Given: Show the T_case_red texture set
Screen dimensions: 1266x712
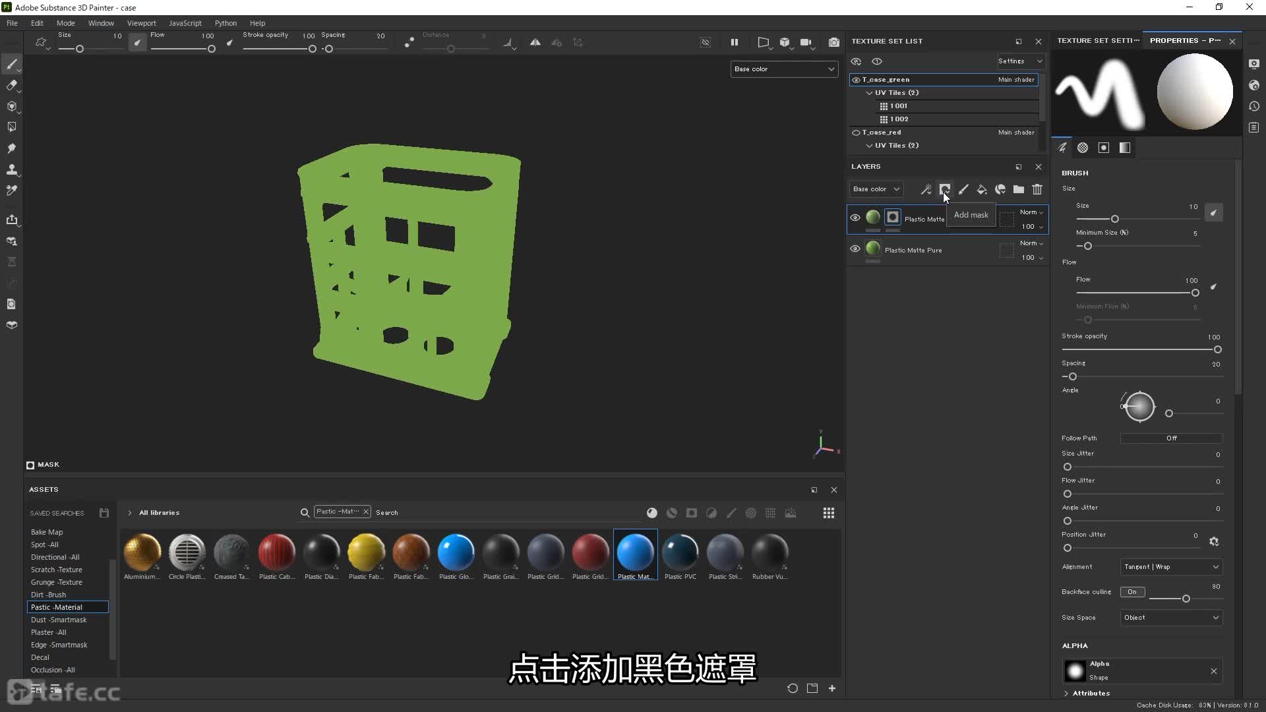Looking at the screenshot, I should point(856,133).
